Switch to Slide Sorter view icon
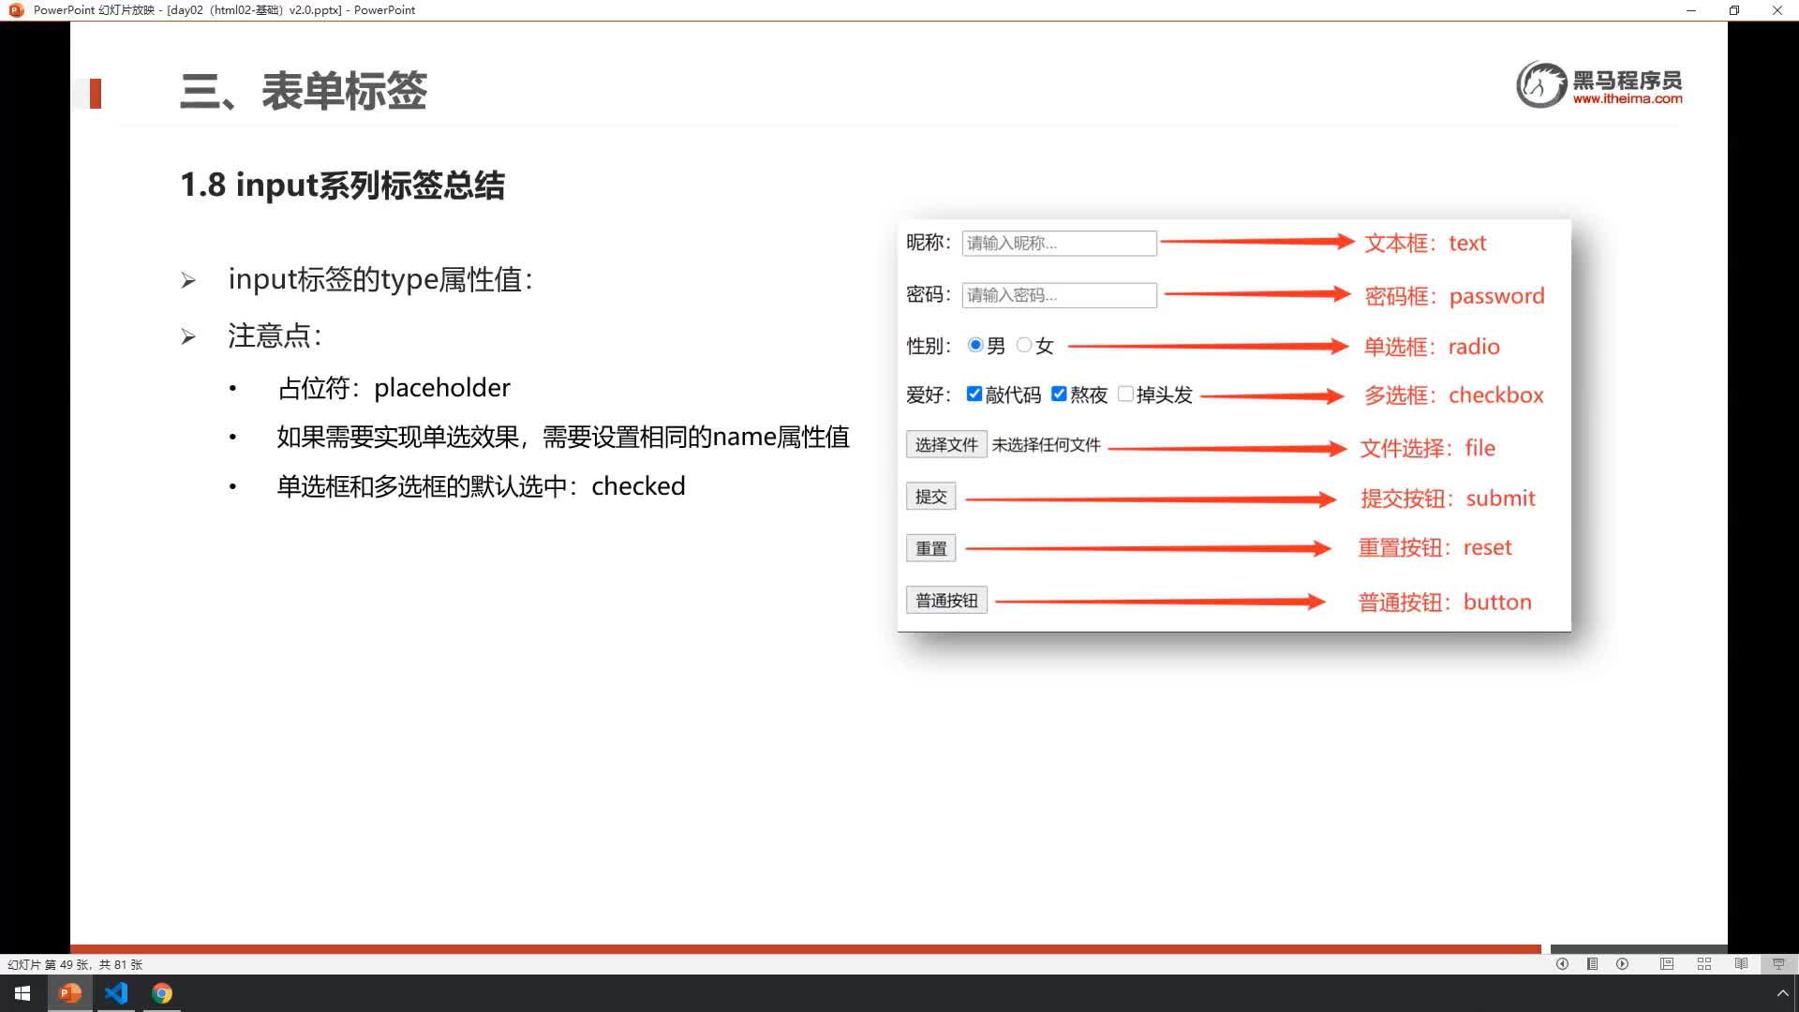Screen dimensions: 1799x1012 point(1704,964)
